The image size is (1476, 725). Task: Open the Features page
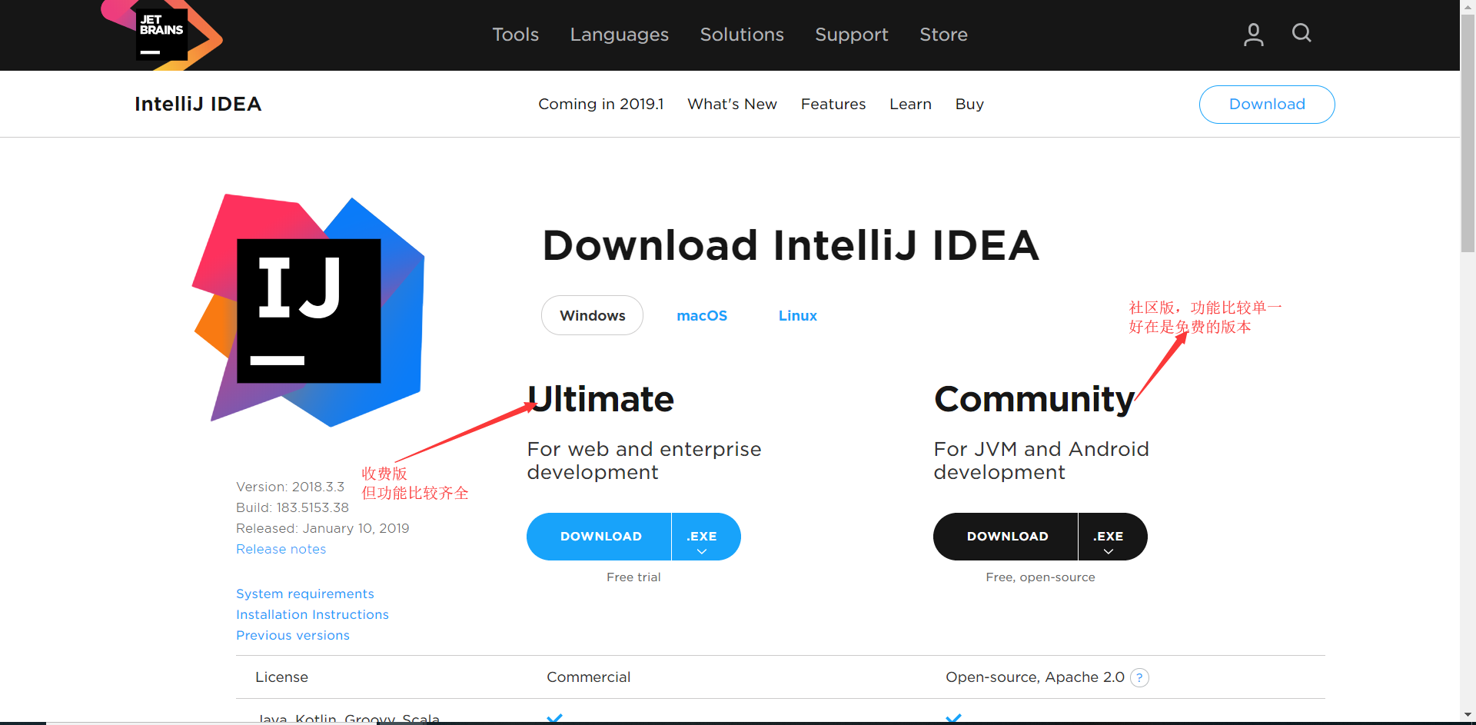(833, 104)
